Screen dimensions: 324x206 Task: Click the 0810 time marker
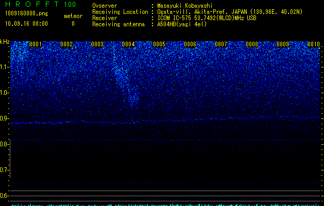click(x=314, y=44)
